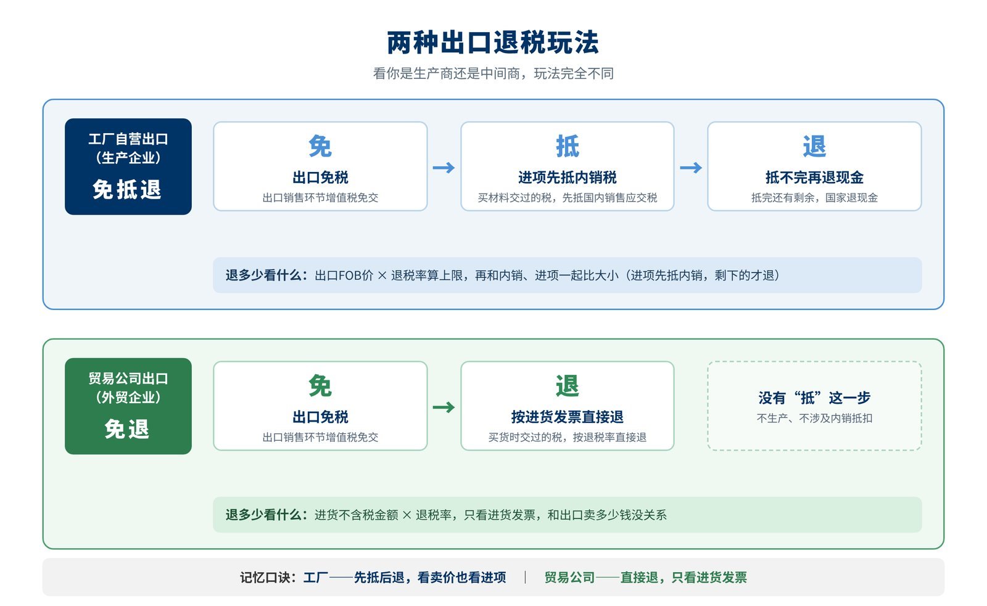Click "出口销售环节增值税免交" in the factory row
This screenshot has width=987, height=606.
[x=320, y=198]
